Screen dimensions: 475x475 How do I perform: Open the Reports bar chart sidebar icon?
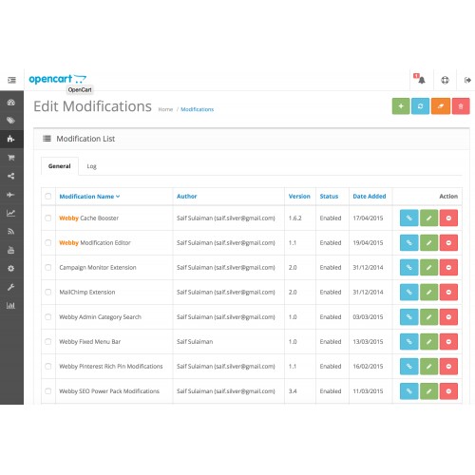11,306
